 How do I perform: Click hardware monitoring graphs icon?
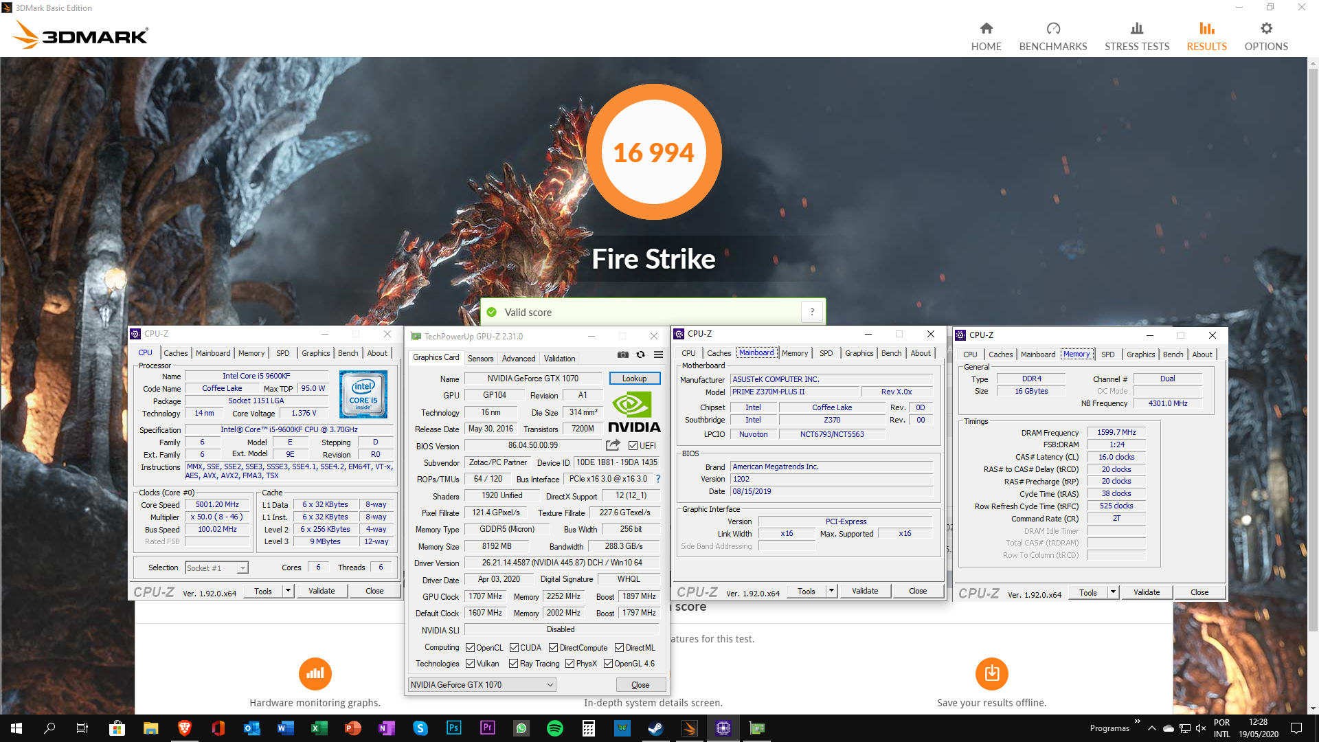tap(315, 673)
